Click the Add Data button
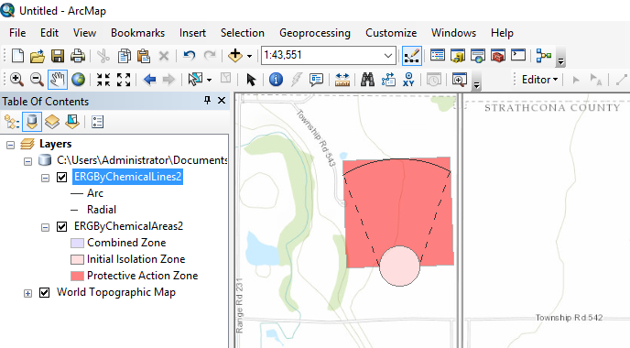 point(235,56)
